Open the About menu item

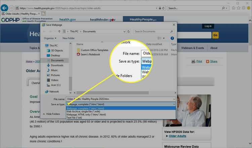coord(214,48)
